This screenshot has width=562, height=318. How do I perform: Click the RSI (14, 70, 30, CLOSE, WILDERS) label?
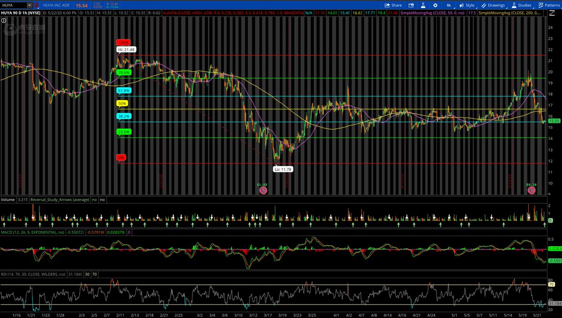33,274
